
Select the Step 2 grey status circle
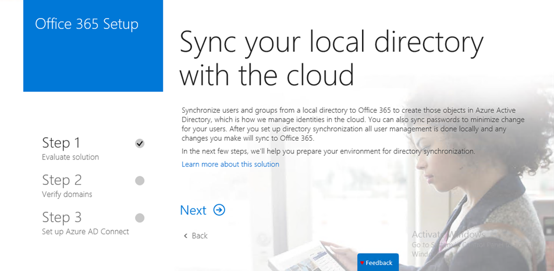tap(140, 181)
